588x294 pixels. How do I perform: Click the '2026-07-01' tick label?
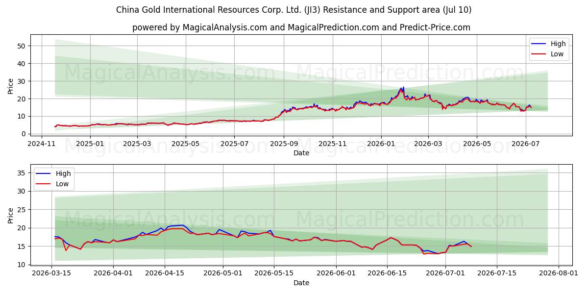tap(445, 273)
